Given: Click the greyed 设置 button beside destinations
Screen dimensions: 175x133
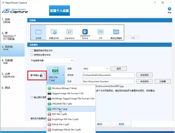Looking at the screenshot, I should coord(133,38).
